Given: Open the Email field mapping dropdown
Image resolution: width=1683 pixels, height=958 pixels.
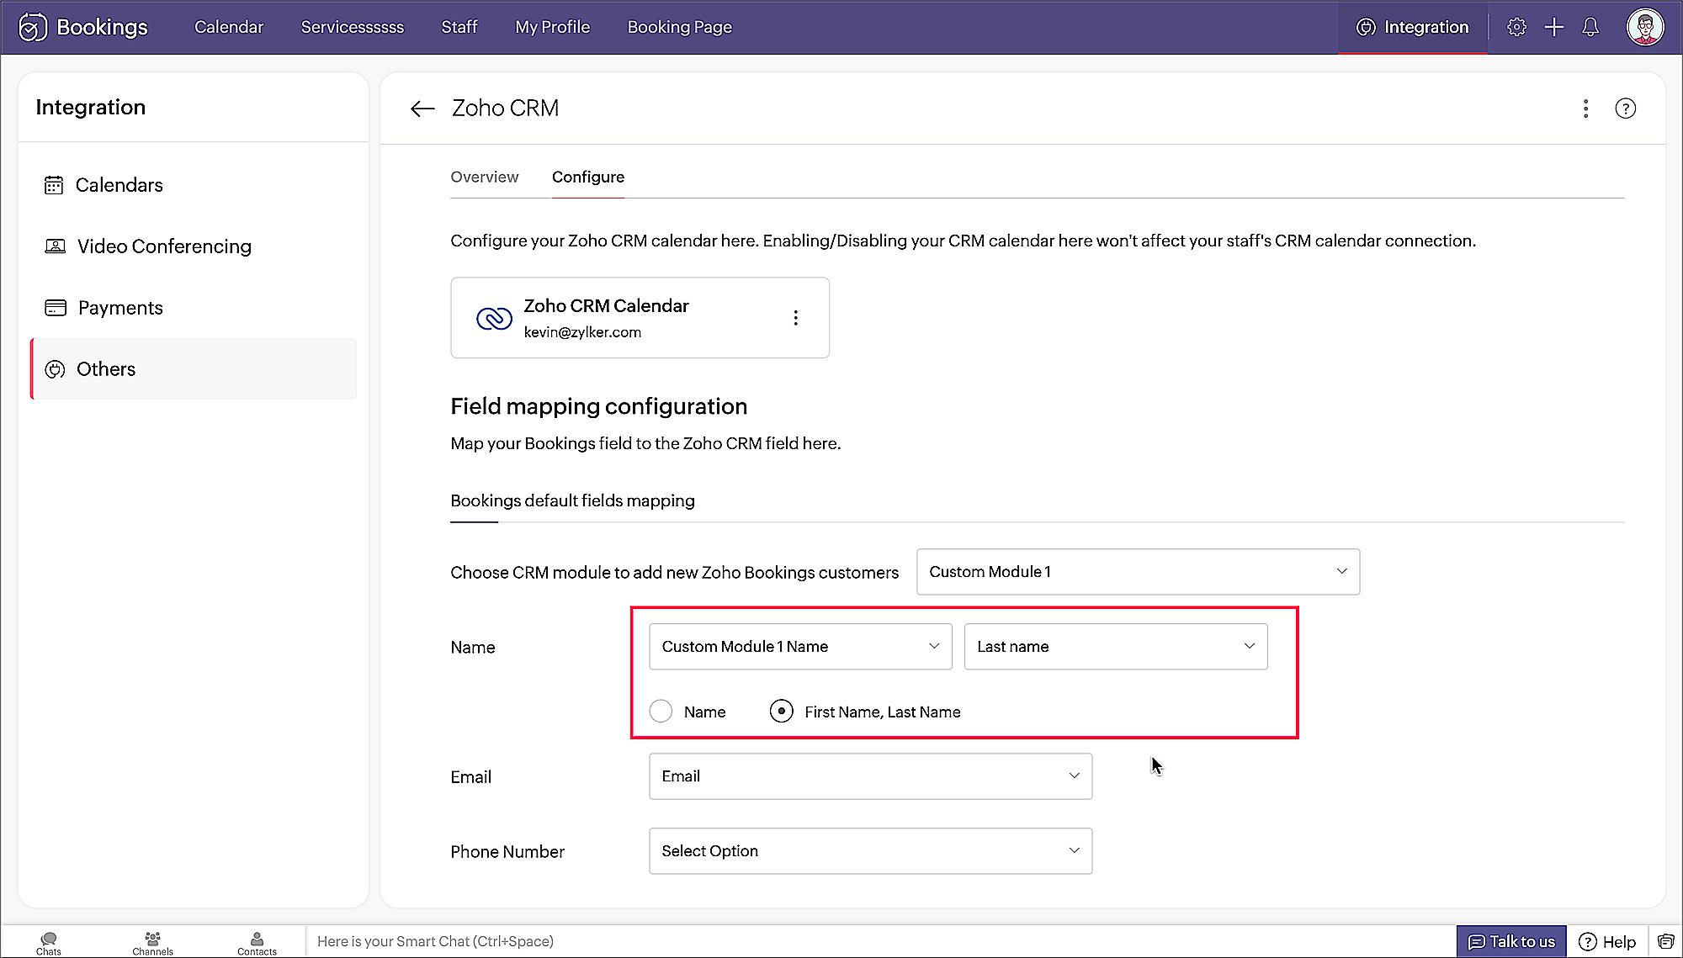Looking at the screenshot, I should pyautogui.click(x=870, y=776).
